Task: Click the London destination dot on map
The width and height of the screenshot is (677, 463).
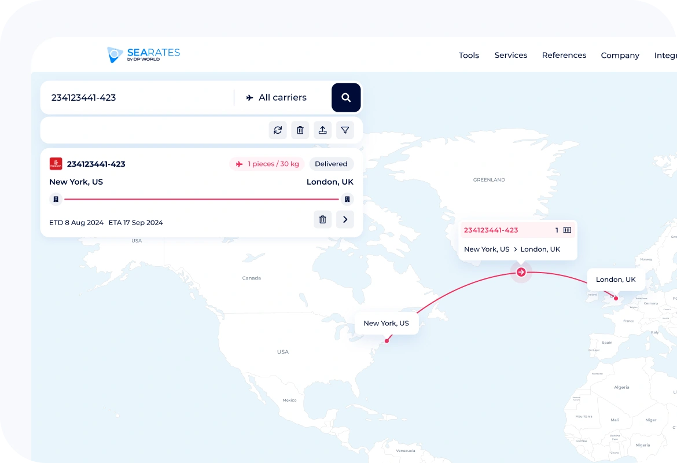Action: [x=616, y=299]
